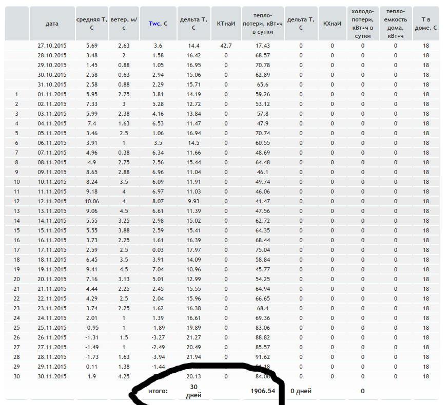This screenshot has width=448, height=405.
Task: Click the date cell 27.10.2015
Action: point(52,46)
